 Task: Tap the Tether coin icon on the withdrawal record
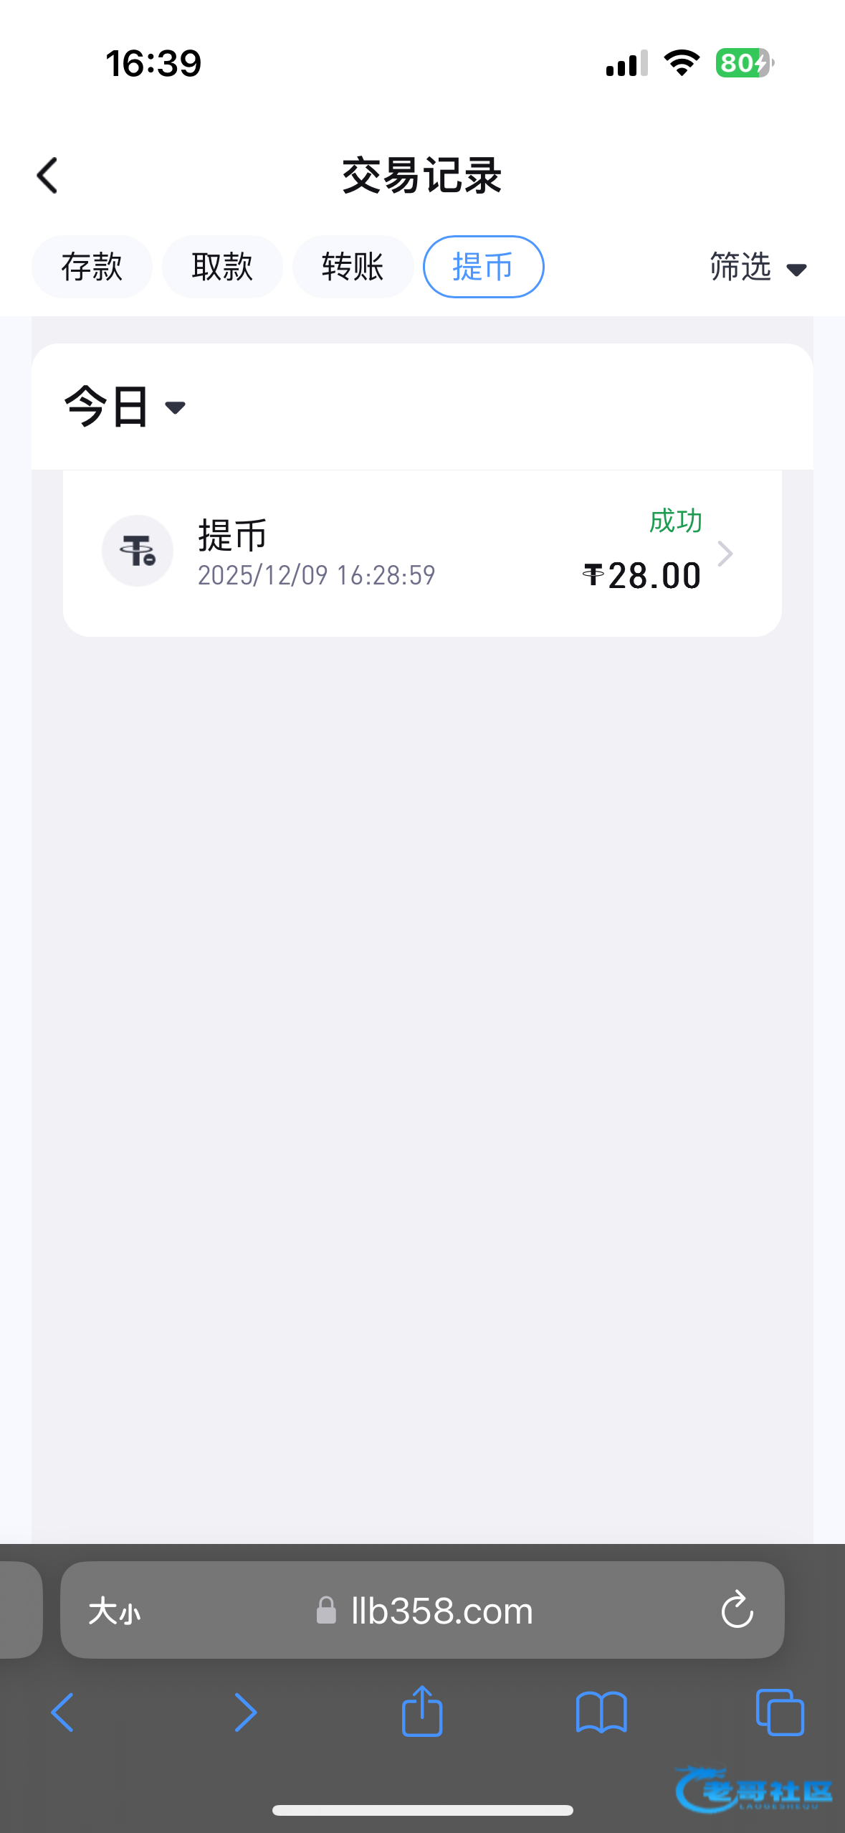point(138,551)
